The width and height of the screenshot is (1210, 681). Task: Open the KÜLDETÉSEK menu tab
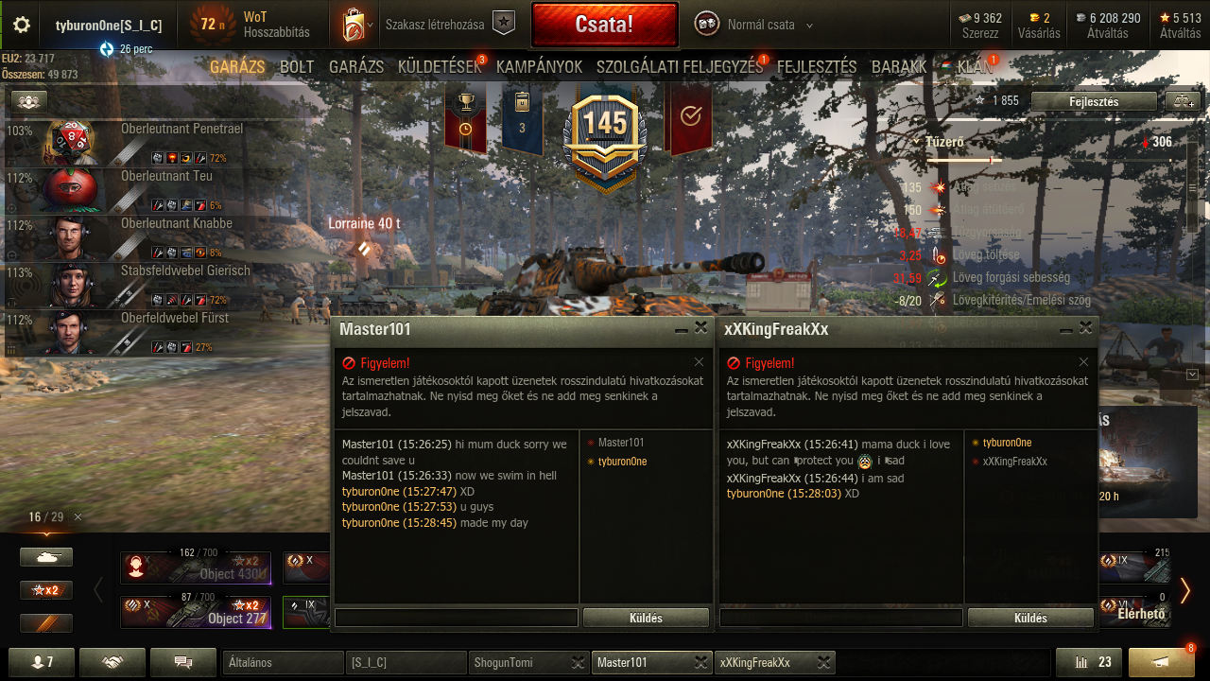click(440, 67)
